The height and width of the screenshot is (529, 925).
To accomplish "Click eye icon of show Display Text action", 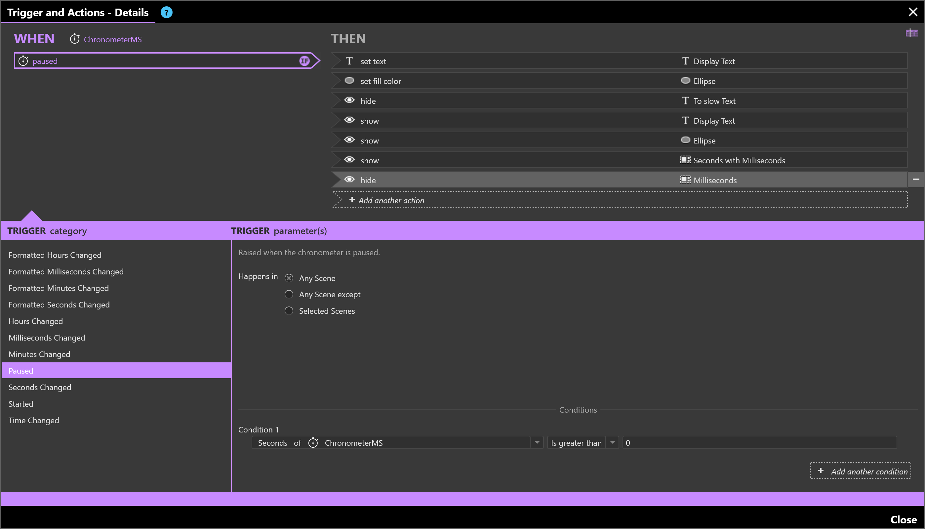I will (349, 120).
